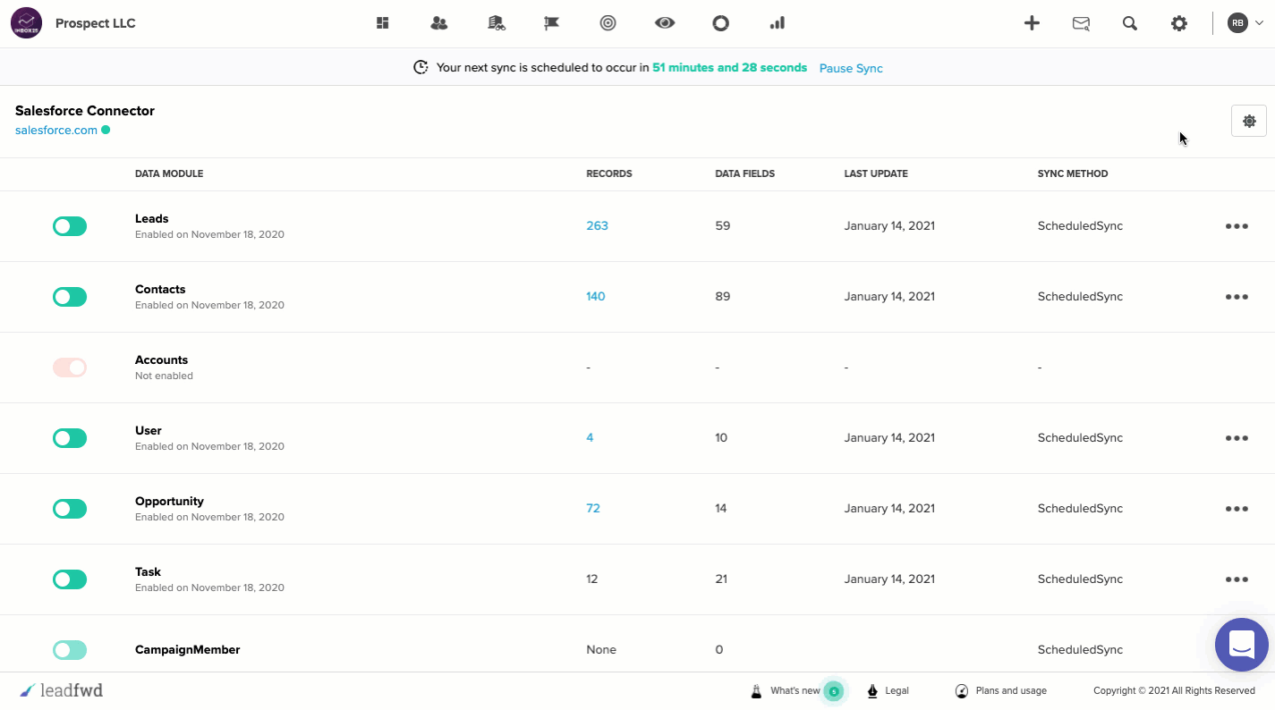Open the ring circle icon in top navigation
The height and width of the screenshot is (710, 1275).
[x=721, y=23]
